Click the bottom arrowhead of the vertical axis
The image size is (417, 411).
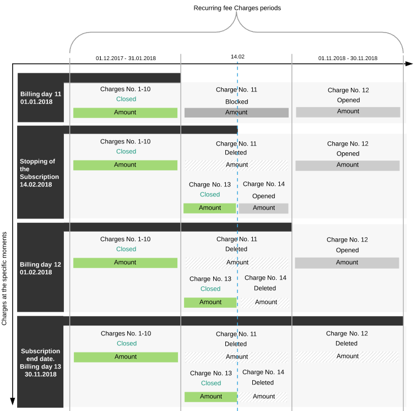pos(13,402)
